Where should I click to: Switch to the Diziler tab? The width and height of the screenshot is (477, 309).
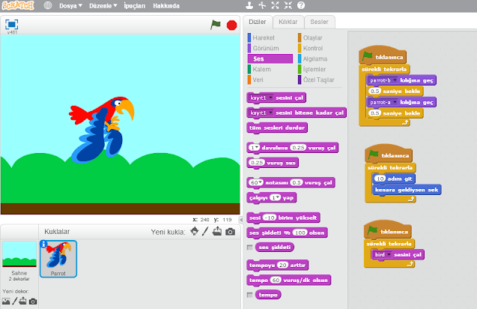click(258, 22)
